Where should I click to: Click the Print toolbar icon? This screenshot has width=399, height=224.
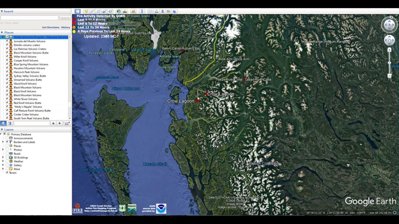point(156,12)
